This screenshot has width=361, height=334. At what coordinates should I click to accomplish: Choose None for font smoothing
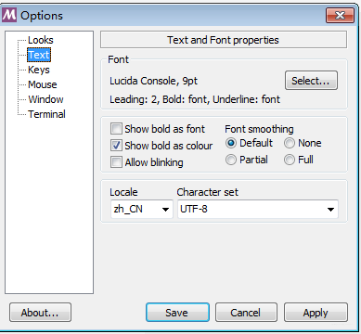(290, 143)
